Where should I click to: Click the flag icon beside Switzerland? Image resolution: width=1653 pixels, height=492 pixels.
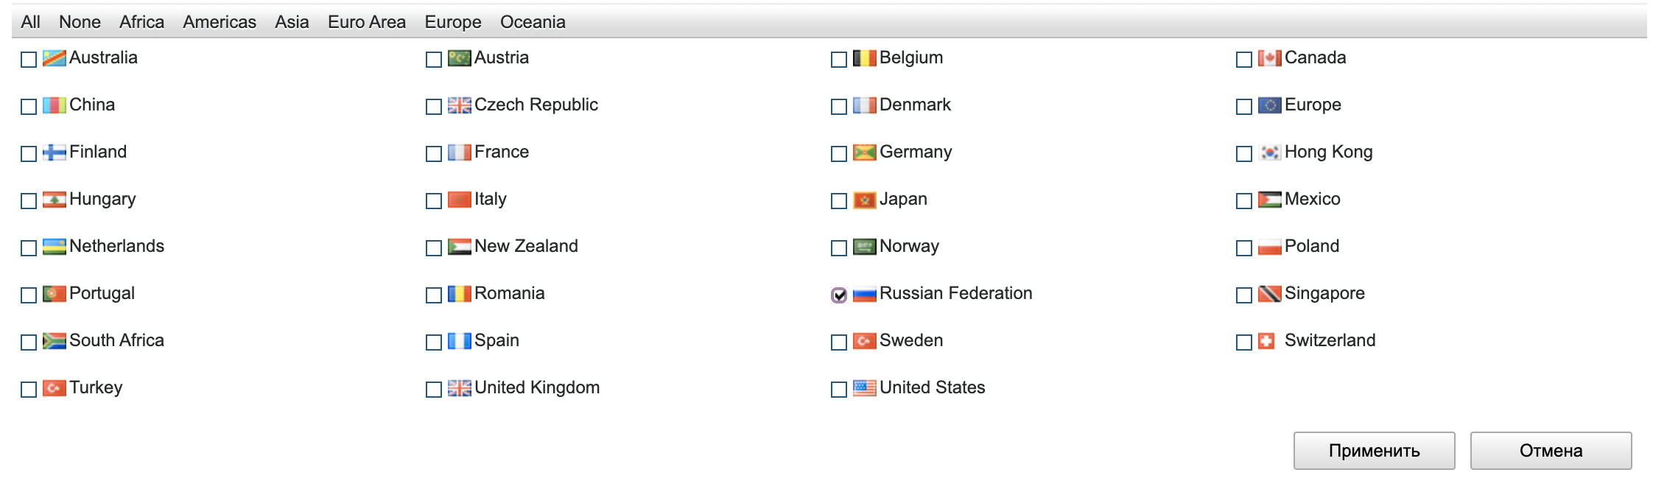(1266, 341)
